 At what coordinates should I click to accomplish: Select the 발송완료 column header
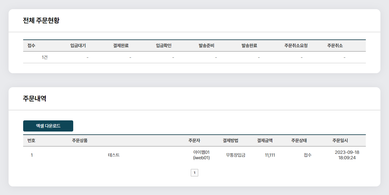tap(249, 45)
